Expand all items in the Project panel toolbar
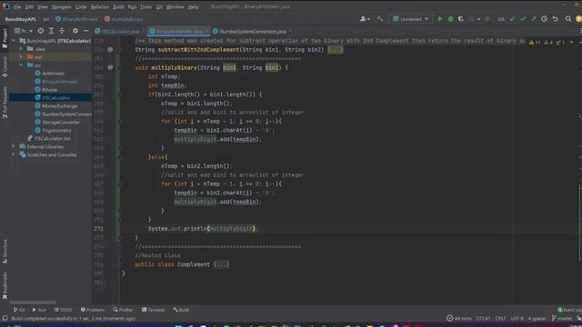Image resolution: width=582 pixels, height=327 pixels. click(x=51, y=31)
